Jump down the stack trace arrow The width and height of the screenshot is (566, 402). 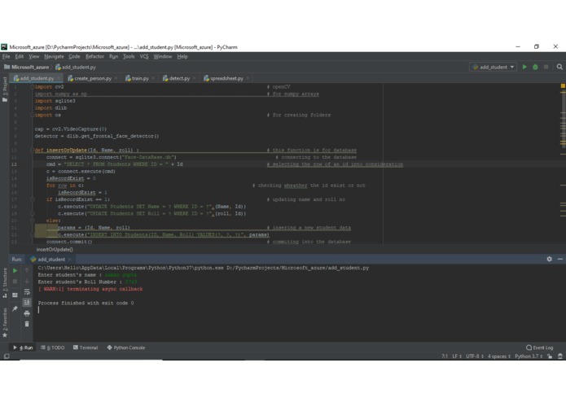27,282
